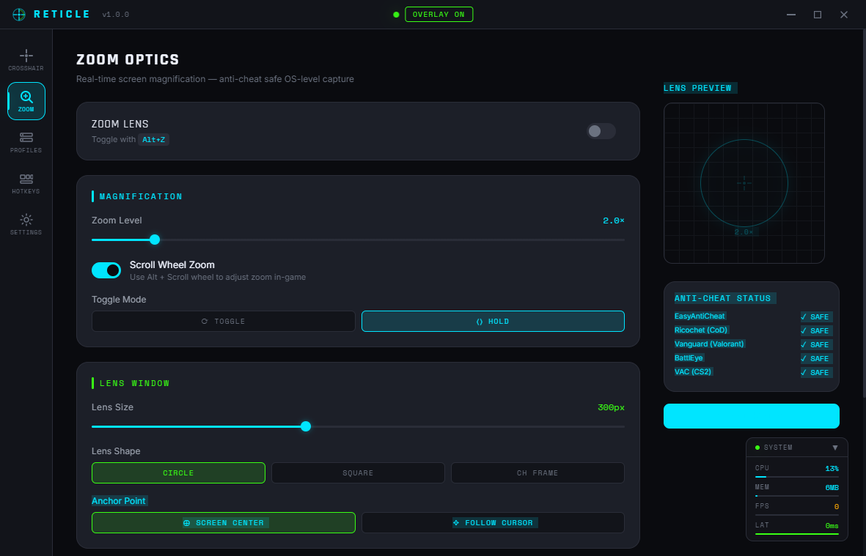The width and height of the screenshot is (866, 556).
Task: Choose the CH Frame lens shape
Action: tap(537, 472)
